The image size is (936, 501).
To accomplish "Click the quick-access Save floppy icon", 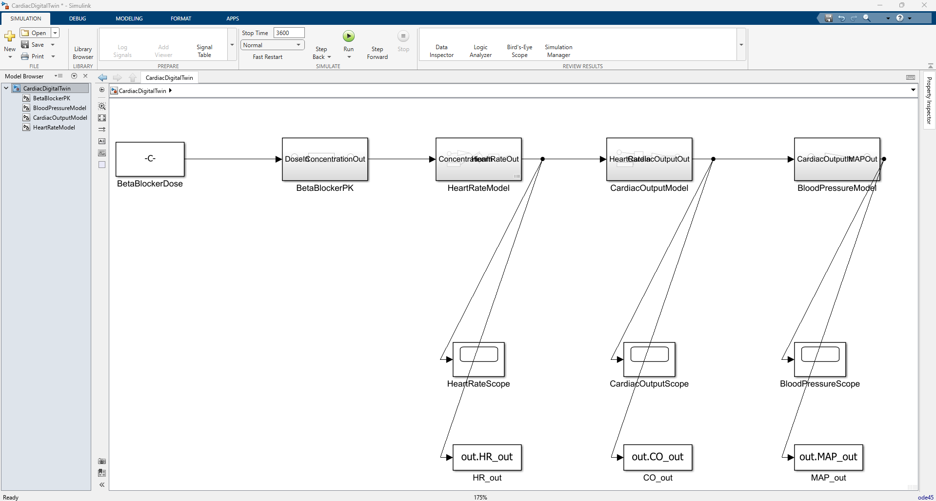I will pos(828,18).
